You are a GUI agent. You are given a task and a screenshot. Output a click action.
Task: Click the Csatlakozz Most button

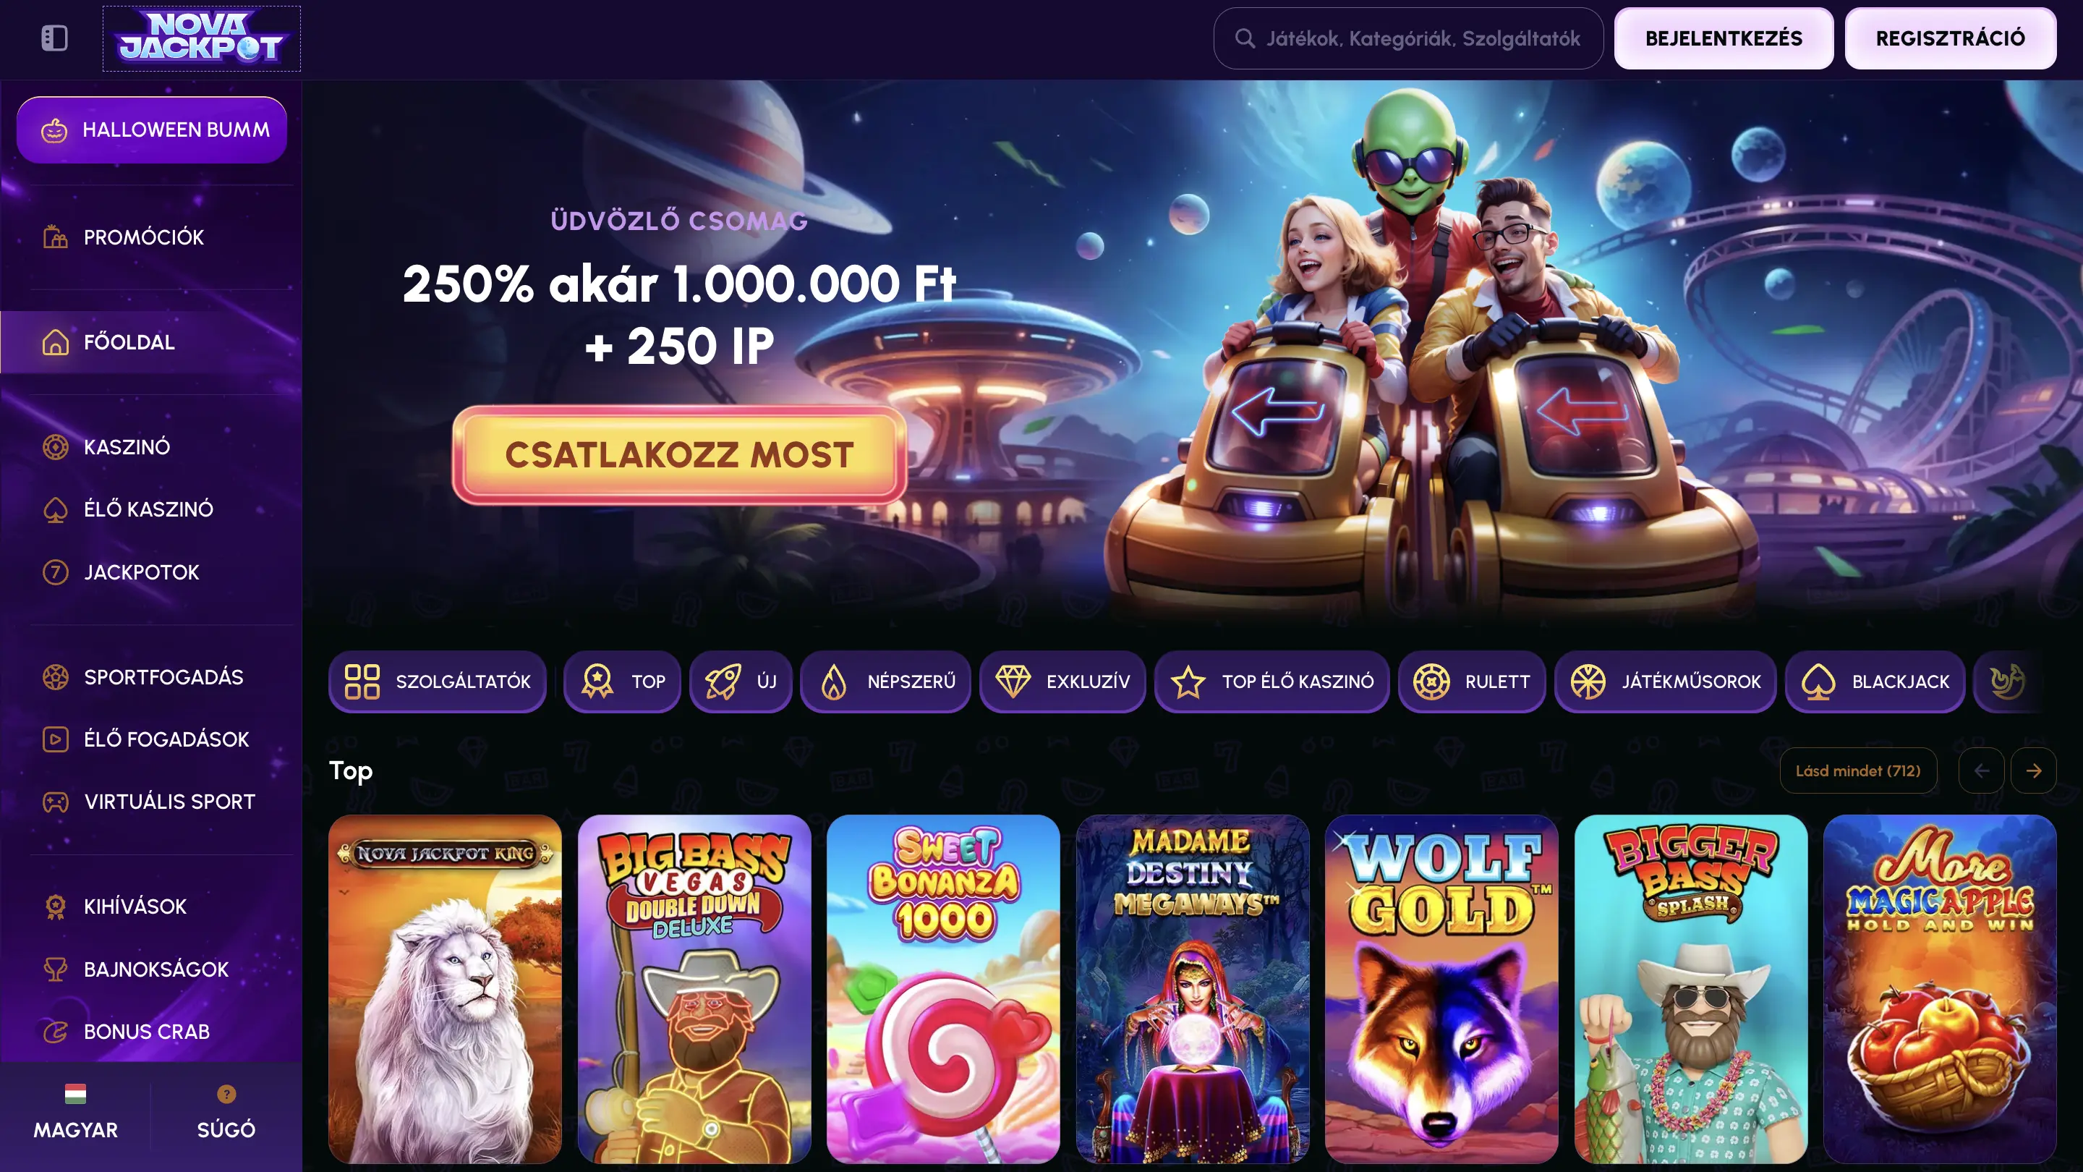tap(679, 454)
